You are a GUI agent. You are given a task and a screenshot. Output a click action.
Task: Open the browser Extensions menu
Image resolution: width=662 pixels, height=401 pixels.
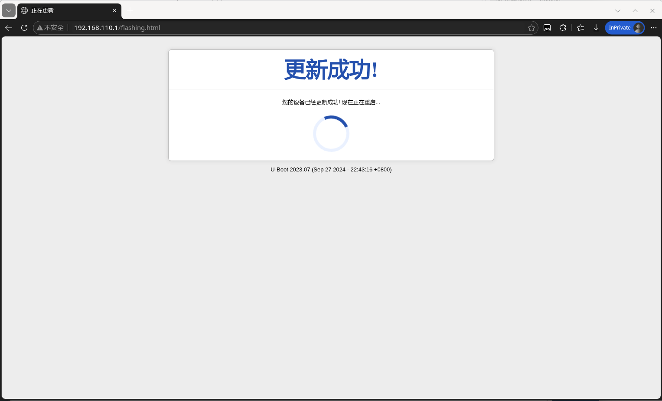point(563,27)
